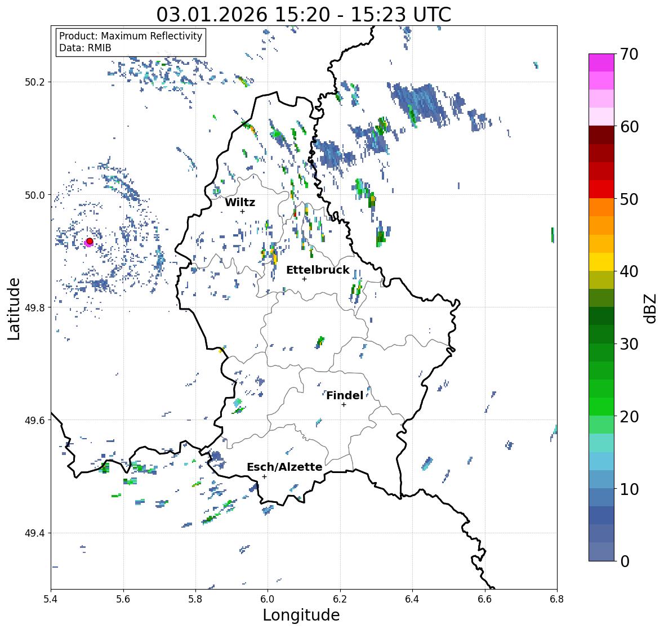Click the yellow colorbar segment above 40
This screenshot has height=629, width=664.
point(601,262)
